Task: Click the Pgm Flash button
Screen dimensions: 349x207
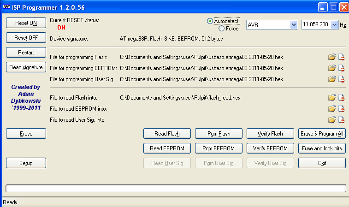Action: click(x=219, y=134)
